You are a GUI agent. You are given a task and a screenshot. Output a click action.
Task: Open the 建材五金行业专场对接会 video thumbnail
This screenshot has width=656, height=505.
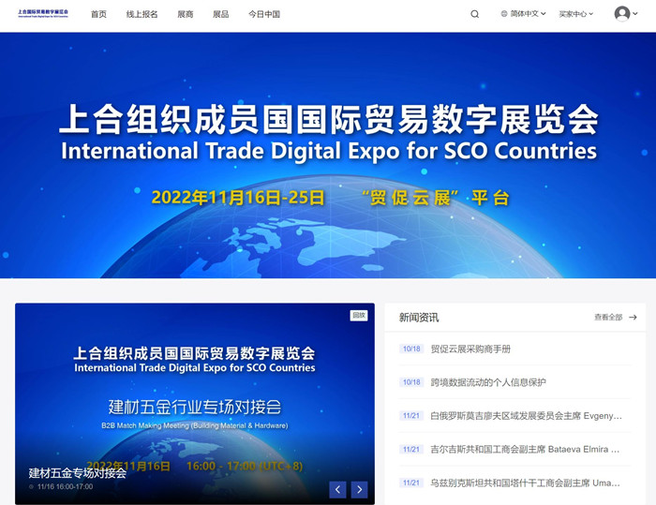pyautogui.click(x=195, y=404)
